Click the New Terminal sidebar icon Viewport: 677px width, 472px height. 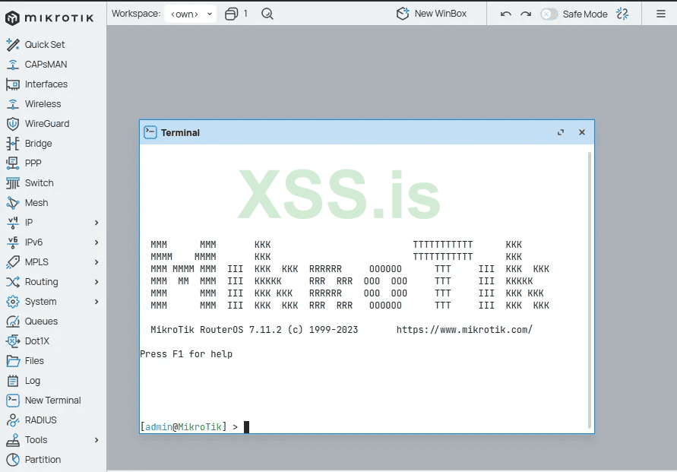[13, 401]
